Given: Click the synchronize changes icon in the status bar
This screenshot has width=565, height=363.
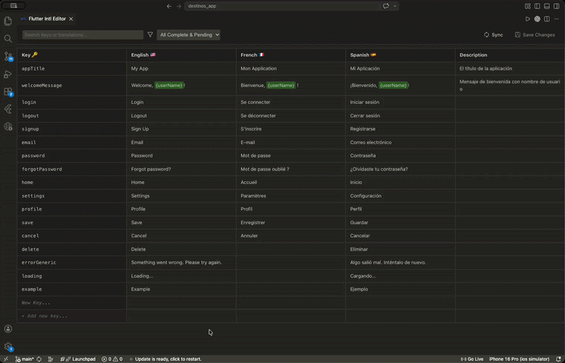Looking at the screenshot, I should pyautogui.click(x=39, y=359).
